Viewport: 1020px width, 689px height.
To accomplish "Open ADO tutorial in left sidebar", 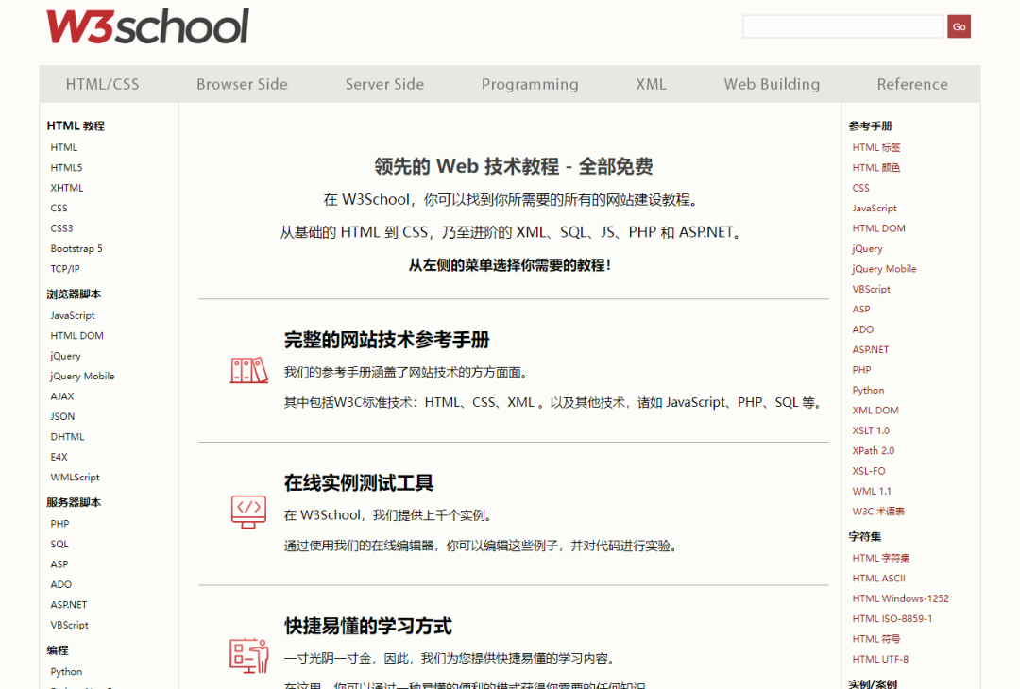I will [61, 584].
